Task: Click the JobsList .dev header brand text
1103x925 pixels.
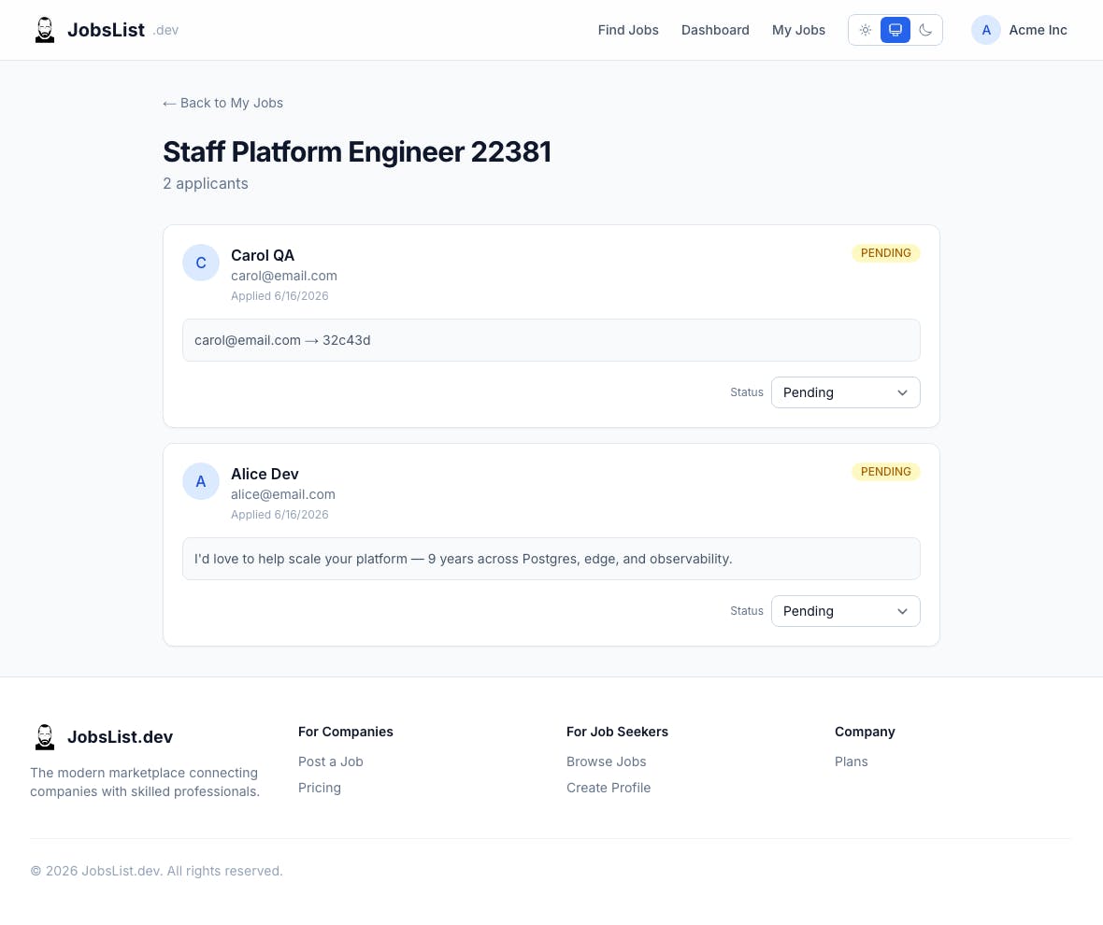Action: point(122,30)
